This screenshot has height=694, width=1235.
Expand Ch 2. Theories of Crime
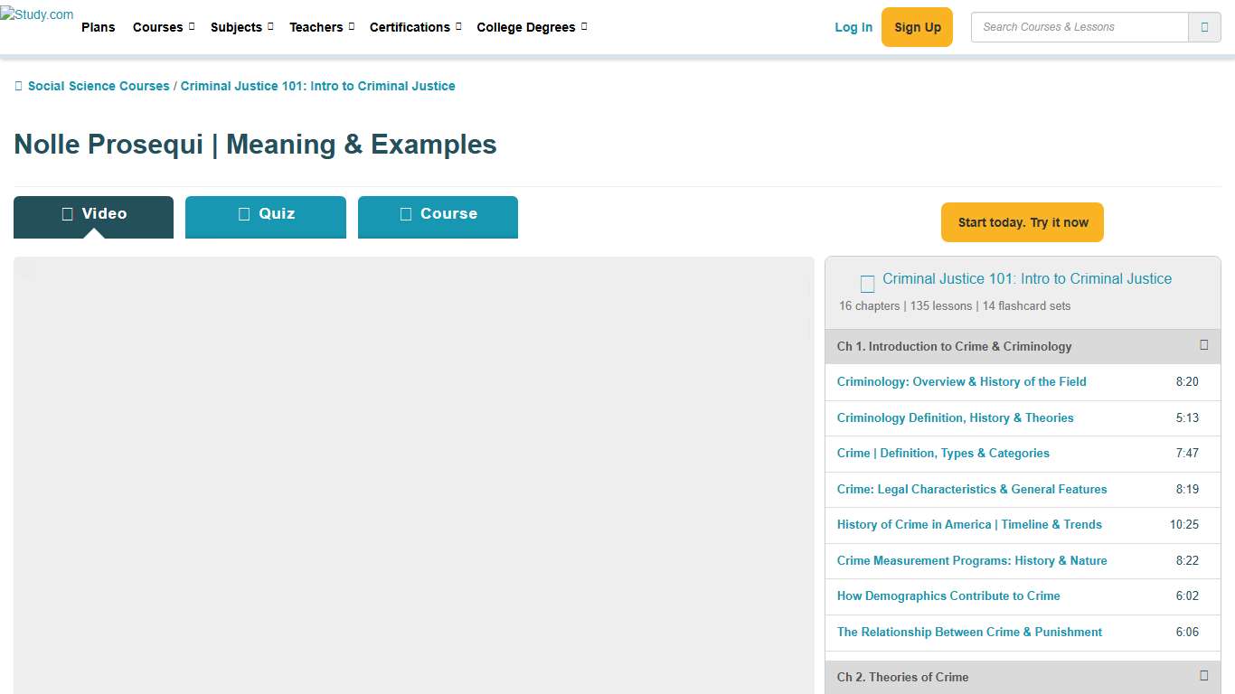1203,676
